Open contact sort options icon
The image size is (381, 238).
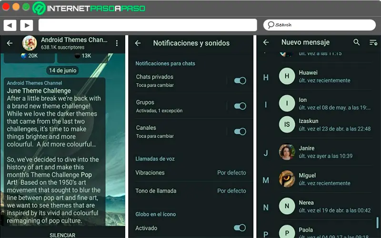pyautogui.click(x=373, y=42)
